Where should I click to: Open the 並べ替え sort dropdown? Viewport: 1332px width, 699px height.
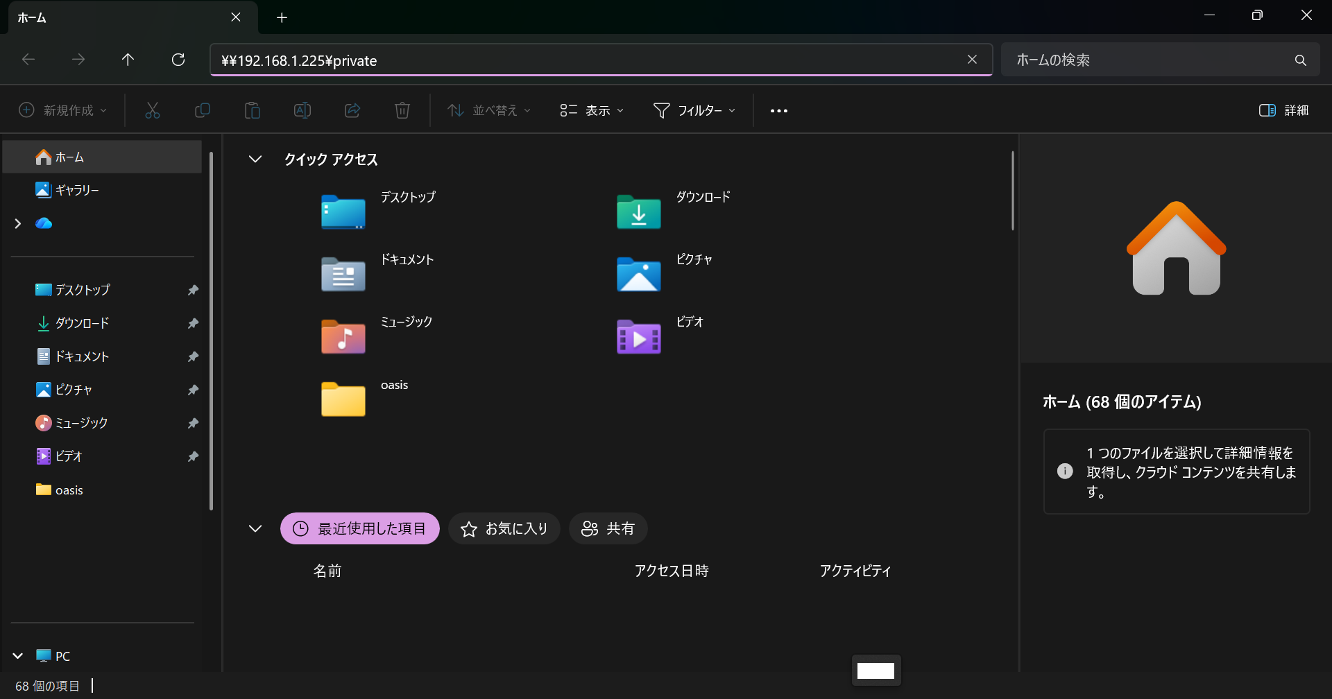(x=488, y=110)
